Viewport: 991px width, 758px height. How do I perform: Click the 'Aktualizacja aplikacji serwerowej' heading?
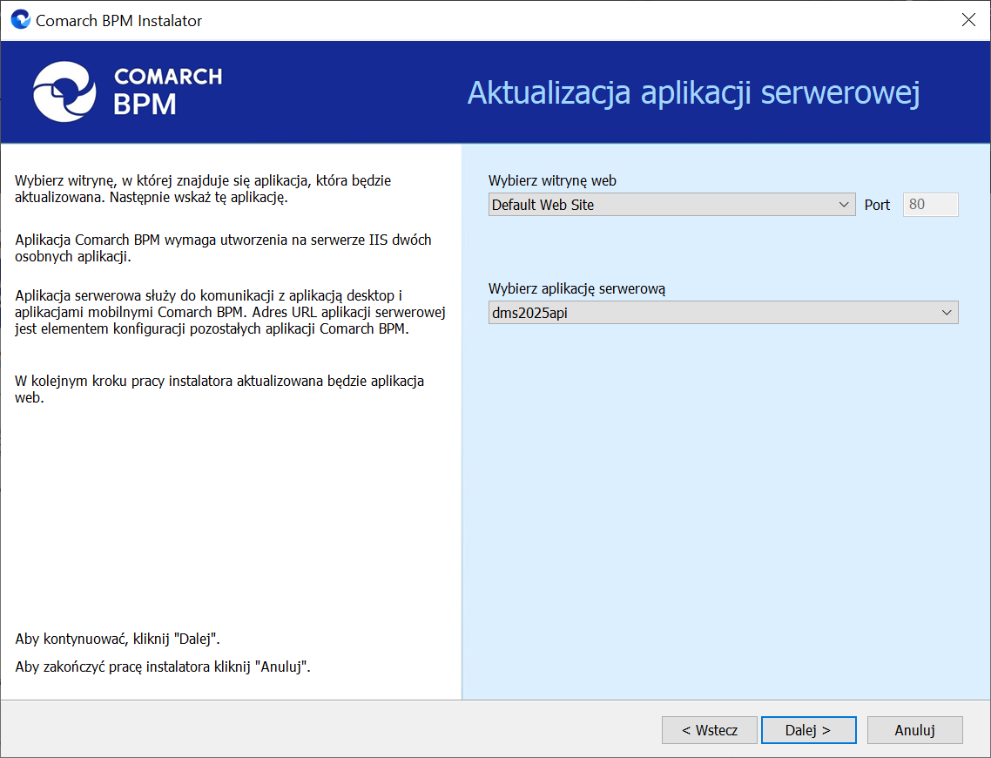click(x=693, y=93)
